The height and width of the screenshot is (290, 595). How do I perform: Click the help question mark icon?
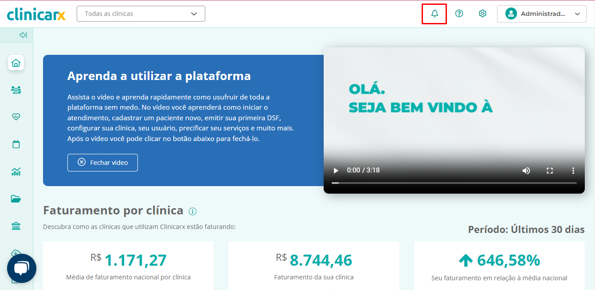tap(459, 14)
